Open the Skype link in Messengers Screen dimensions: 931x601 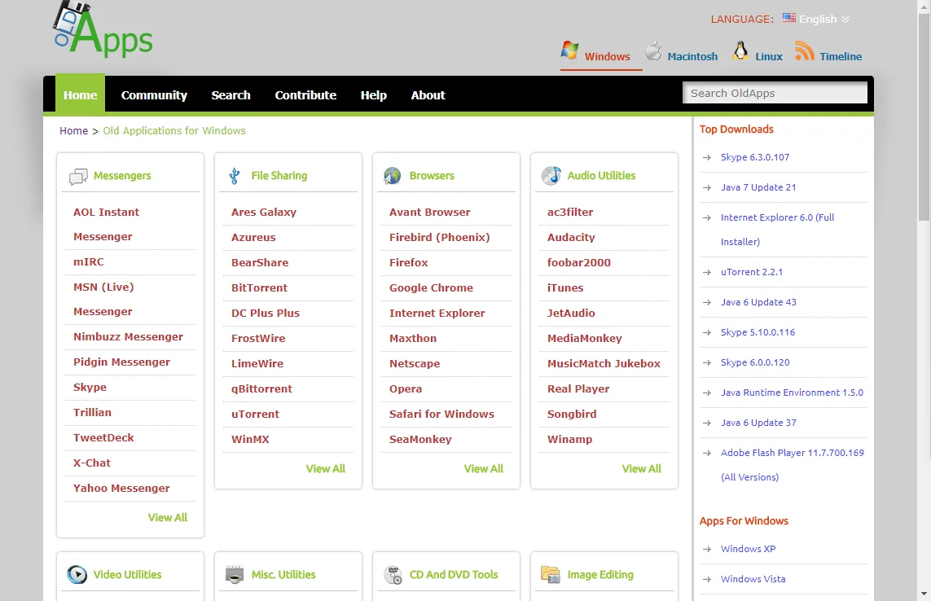(x=90, y=387)
